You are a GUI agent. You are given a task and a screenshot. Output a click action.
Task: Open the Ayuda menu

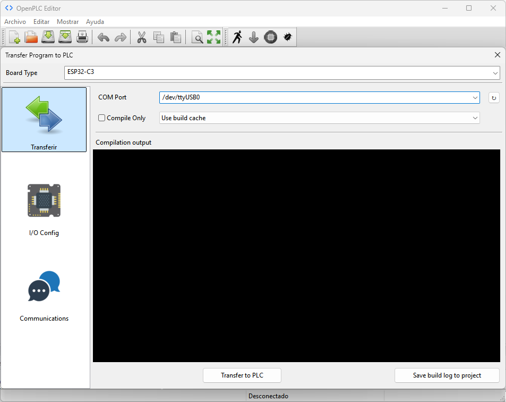95,22
